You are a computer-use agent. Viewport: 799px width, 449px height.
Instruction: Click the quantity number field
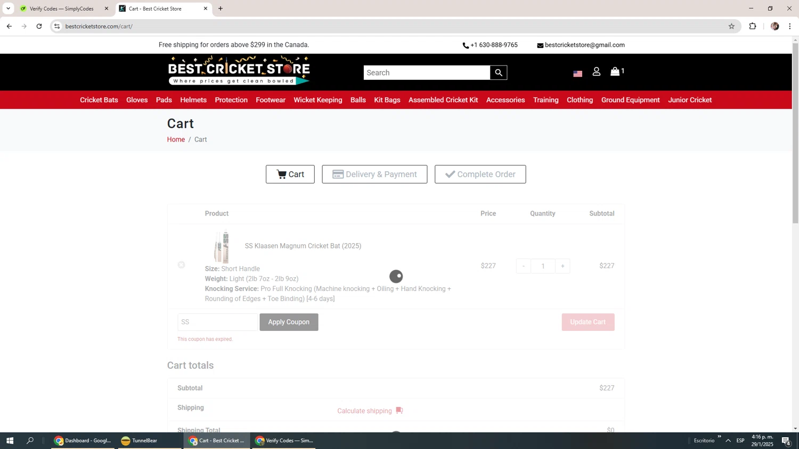543,266
